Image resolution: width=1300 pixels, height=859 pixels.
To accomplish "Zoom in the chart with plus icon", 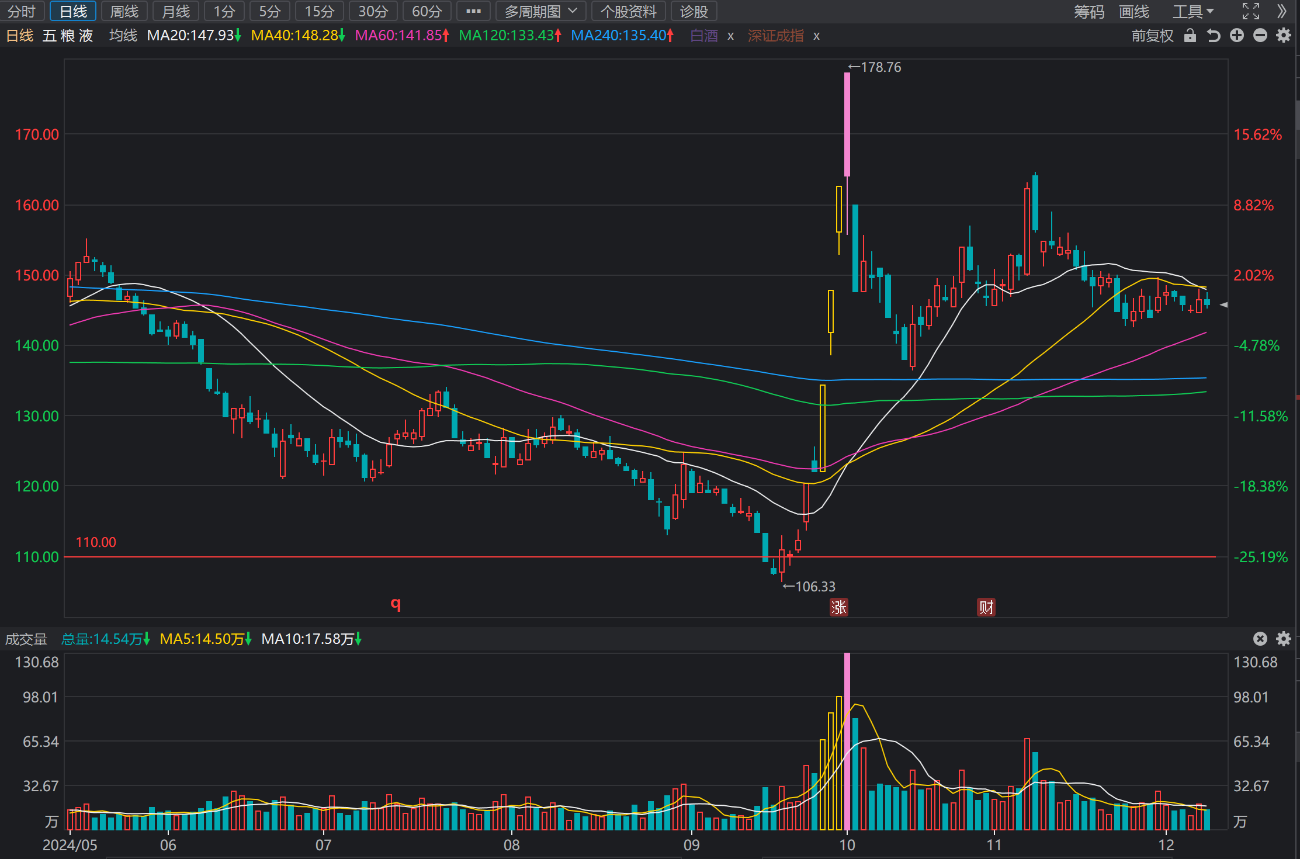I will click(1237, 36).
